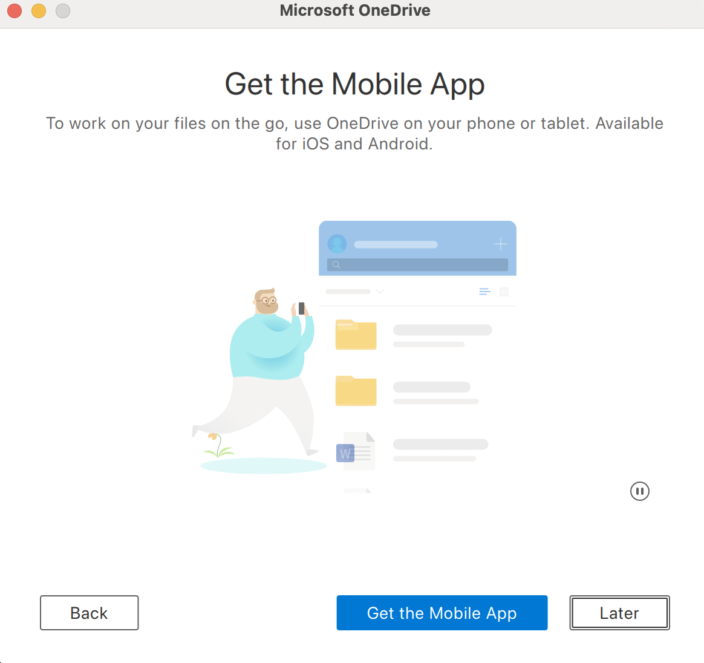This screenshot has height=663, width=704.
Task: Click the search bar in the illustration
Action: coord(417,264)
